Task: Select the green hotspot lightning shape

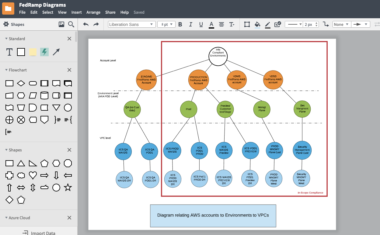Action: pos(44,52)
